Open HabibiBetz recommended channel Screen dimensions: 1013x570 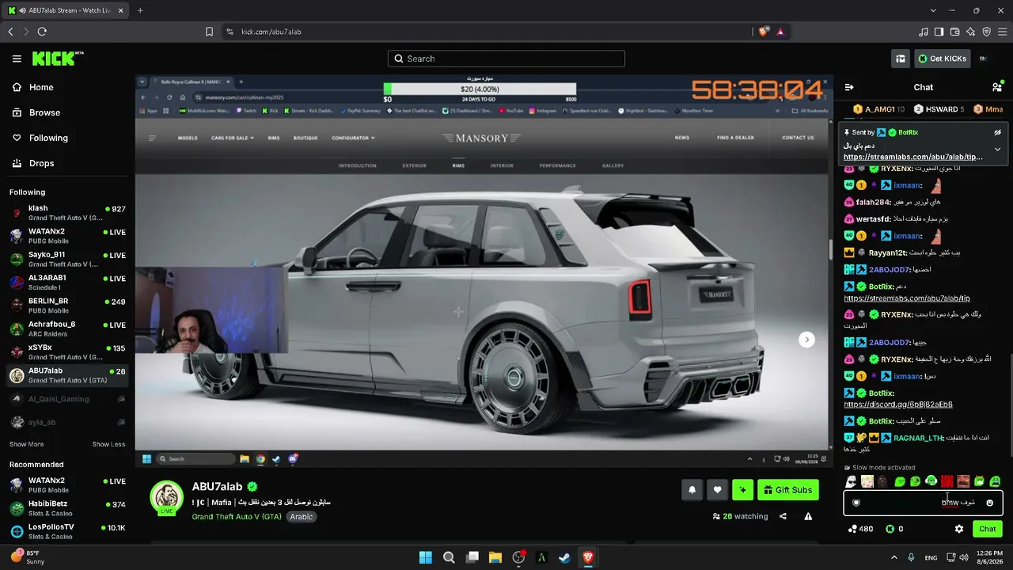coord(67,508)
